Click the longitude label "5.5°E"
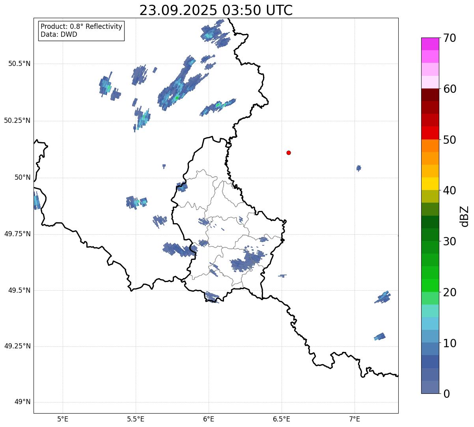Screen dimensions: 474x427 [x=136, y=419]
